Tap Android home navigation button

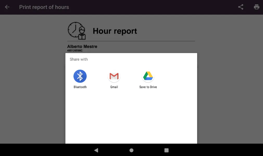(x=131, y=150)
